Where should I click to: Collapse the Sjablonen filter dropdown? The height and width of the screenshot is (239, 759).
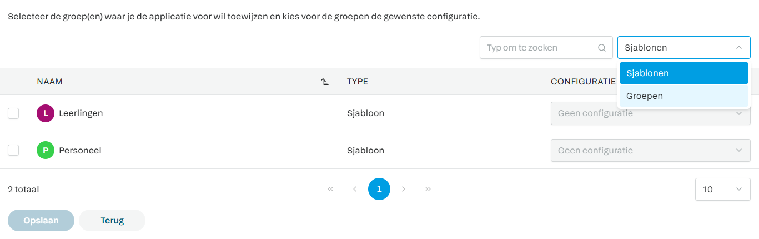click(738, 48)
